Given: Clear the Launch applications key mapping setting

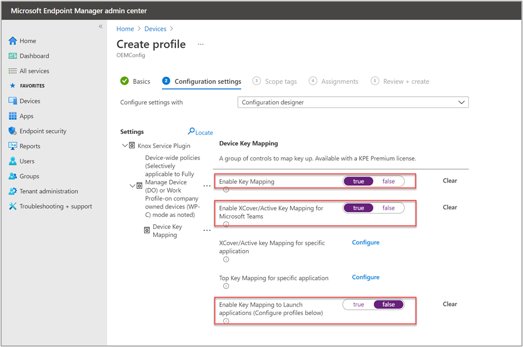Looking at the screenshot, I should coord(449,304).
